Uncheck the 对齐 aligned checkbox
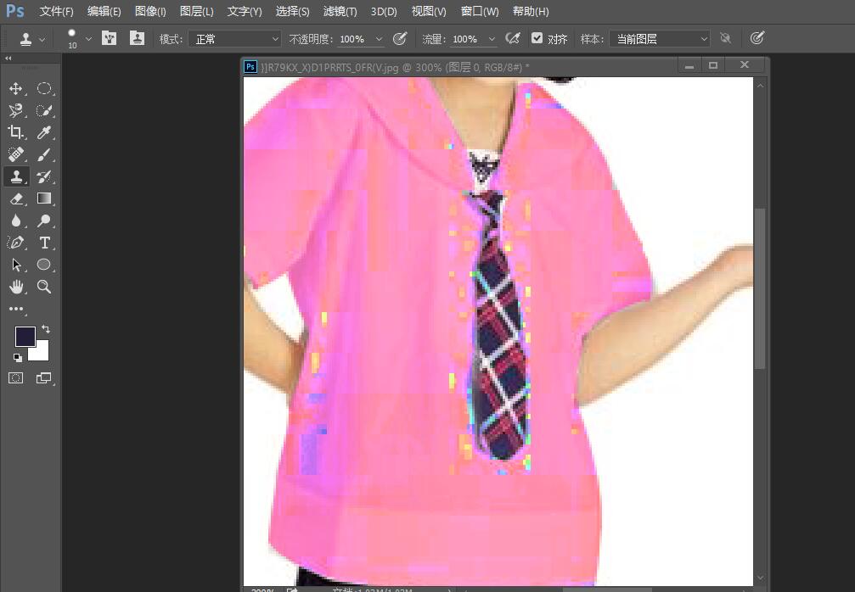This screenshot has height=592, width=855. (x=537, y=38)
